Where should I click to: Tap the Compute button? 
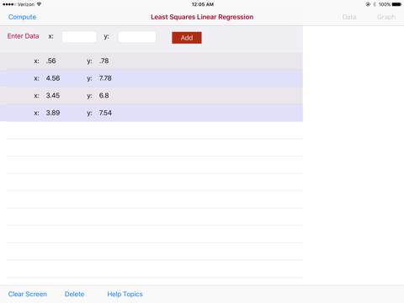click(22, 17)
